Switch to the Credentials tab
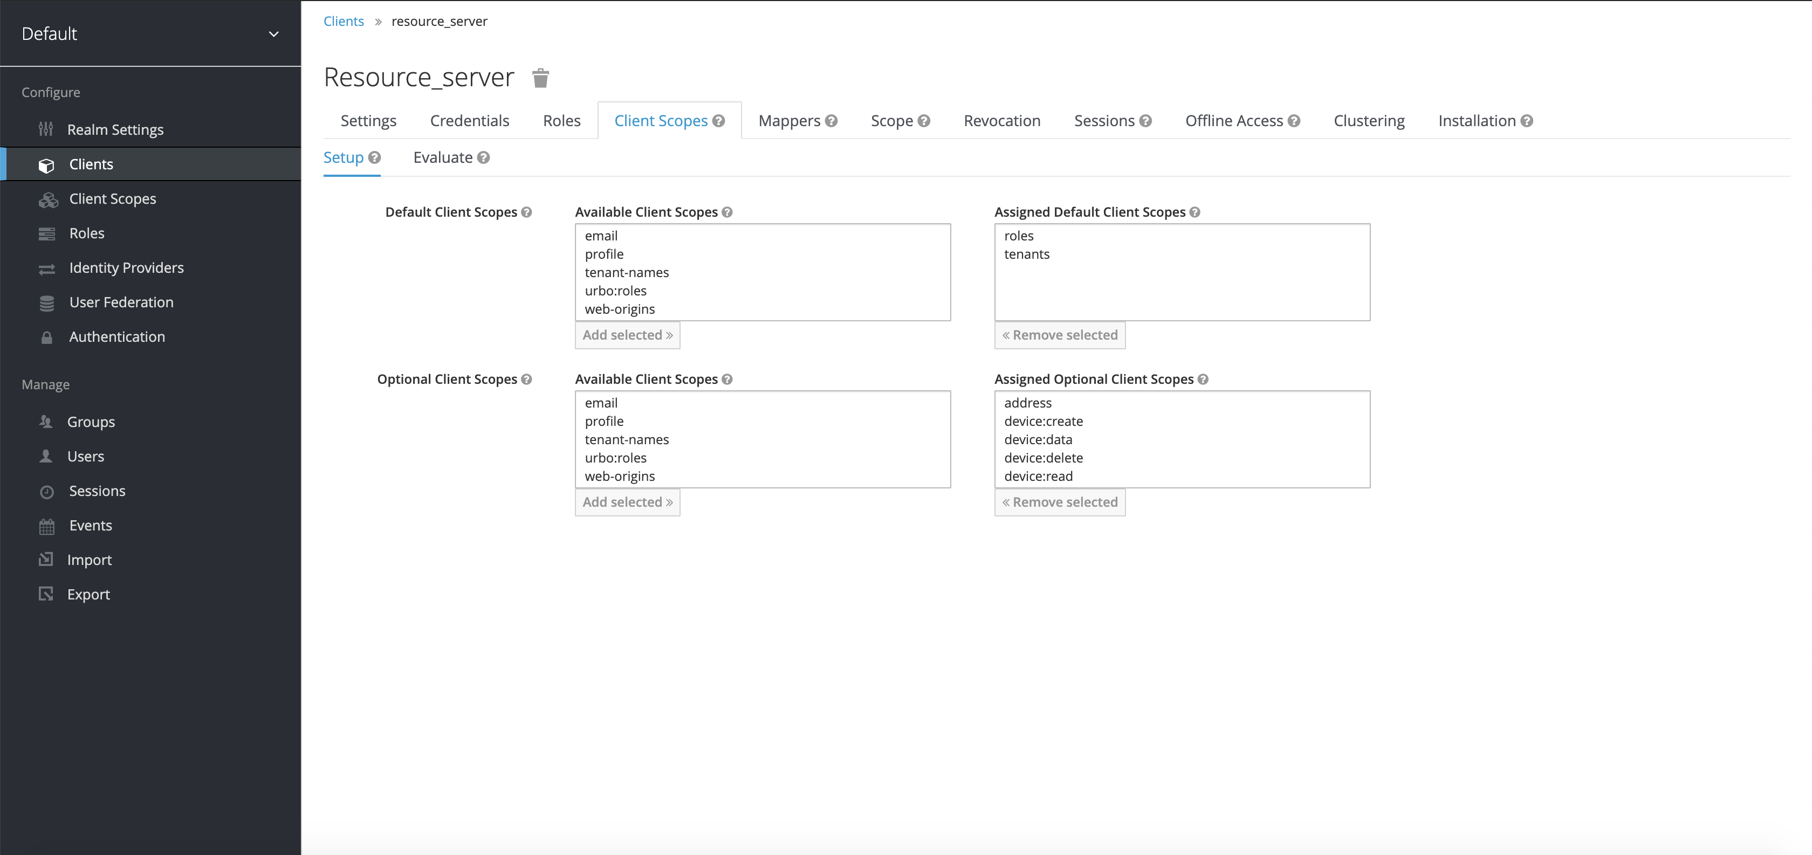This screenshot has height=855, width=1812. click(x=469, y=120)
